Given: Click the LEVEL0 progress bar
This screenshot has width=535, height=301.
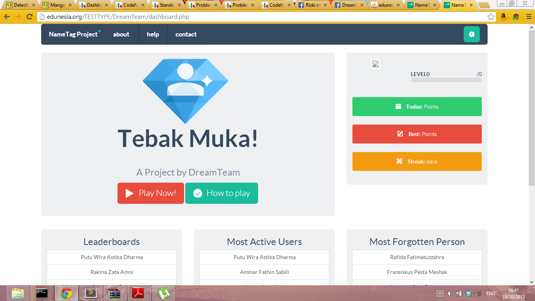Looking at the screenshot, I should pos(446,80).
